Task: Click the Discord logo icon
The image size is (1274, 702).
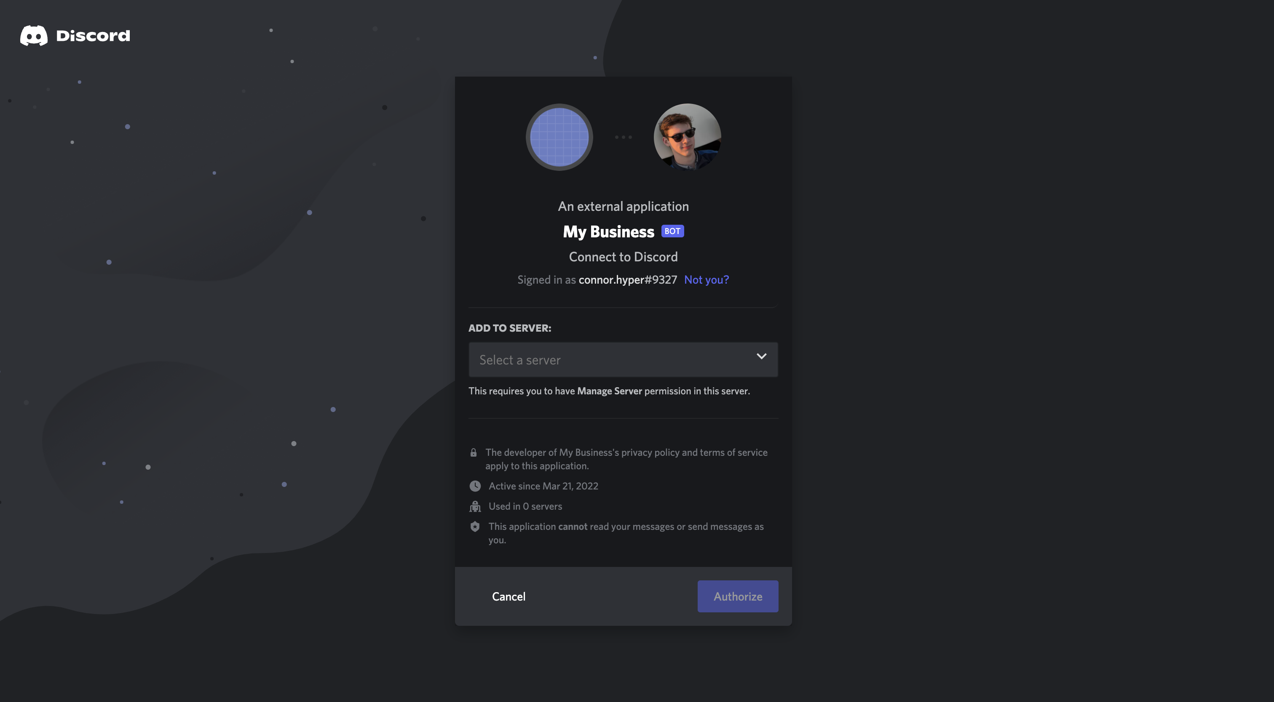Action: pyautogui.click(x=34, y=36)
